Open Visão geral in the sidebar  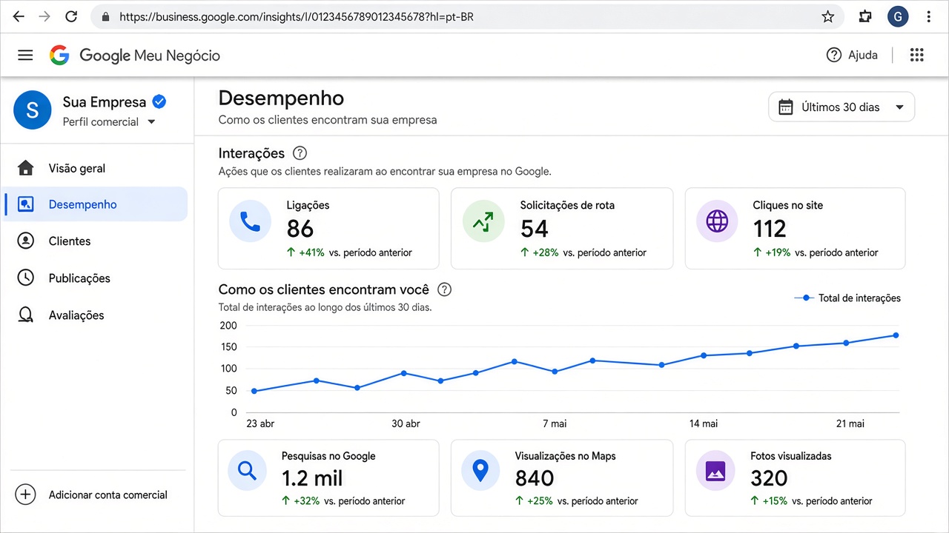pos(95,168)
